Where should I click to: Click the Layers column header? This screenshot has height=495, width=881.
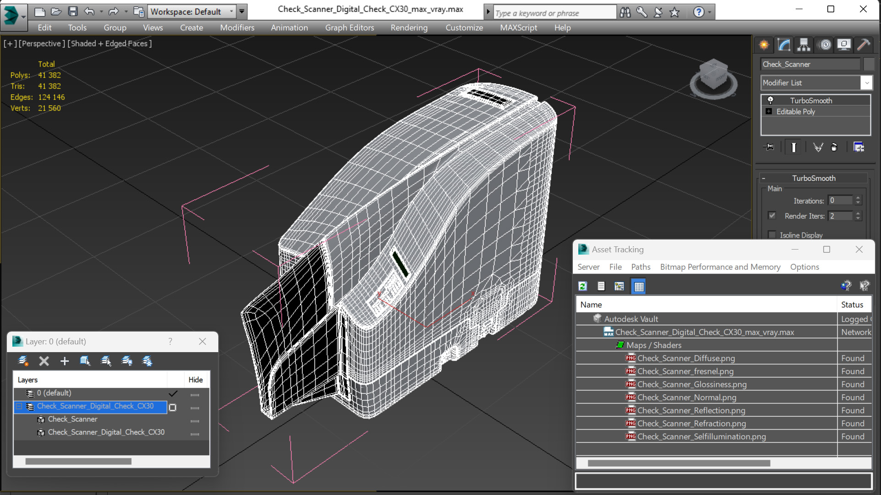(x=90, y=380)
